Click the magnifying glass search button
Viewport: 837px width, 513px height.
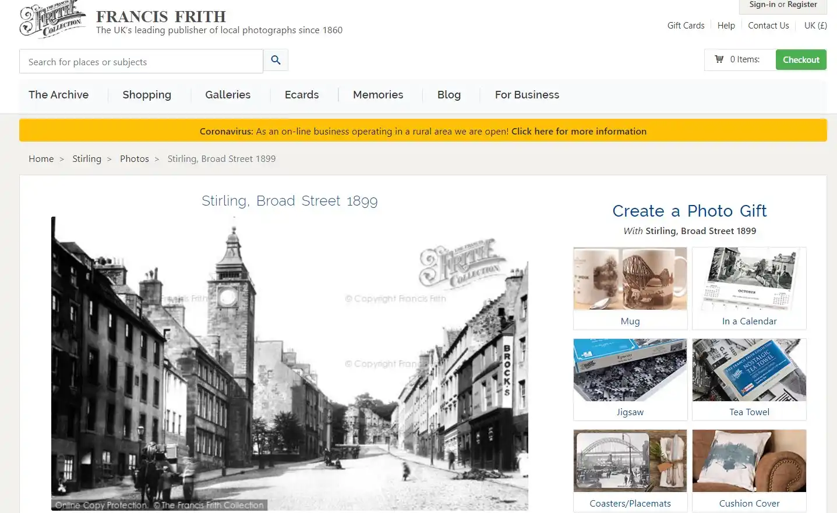point(276,60)
